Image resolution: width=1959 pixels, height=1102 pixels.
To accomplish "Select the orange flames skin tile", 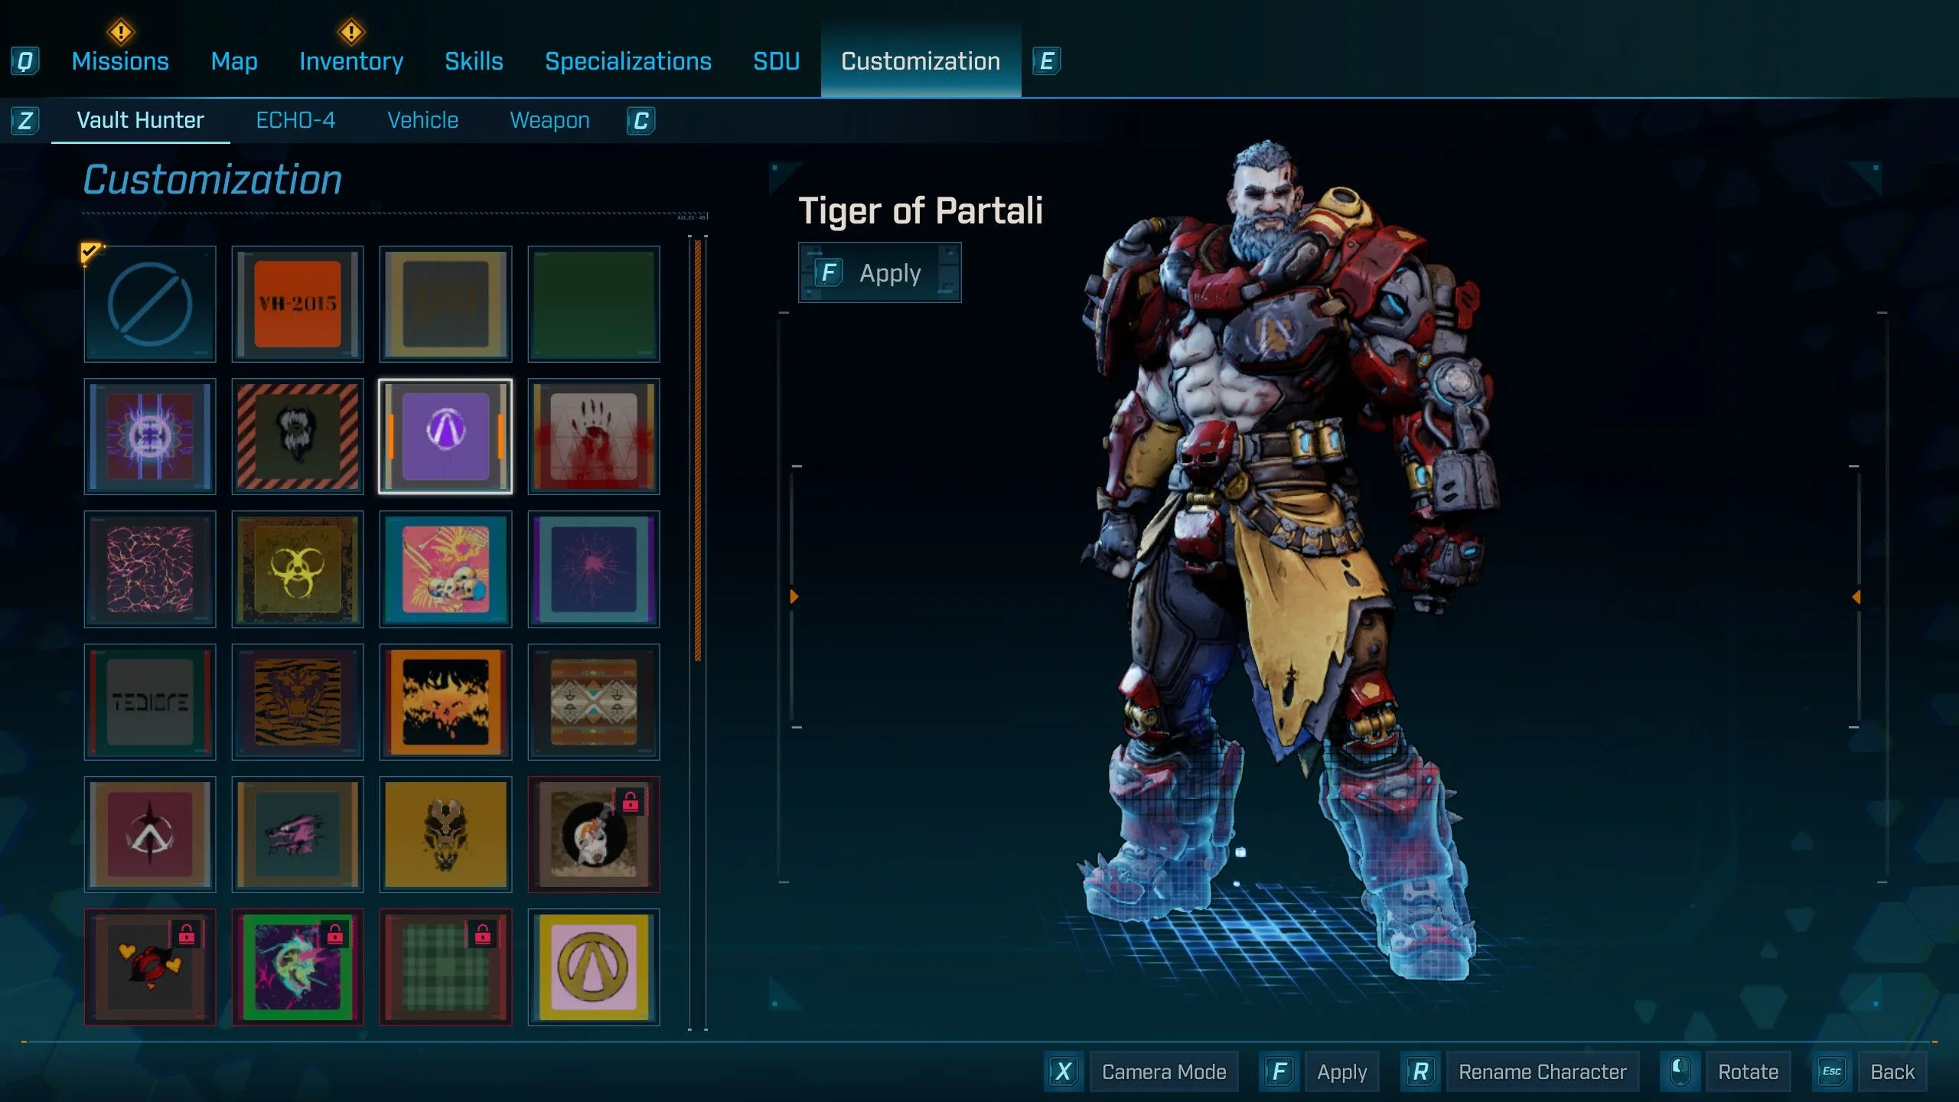I will tap(445, 702).
